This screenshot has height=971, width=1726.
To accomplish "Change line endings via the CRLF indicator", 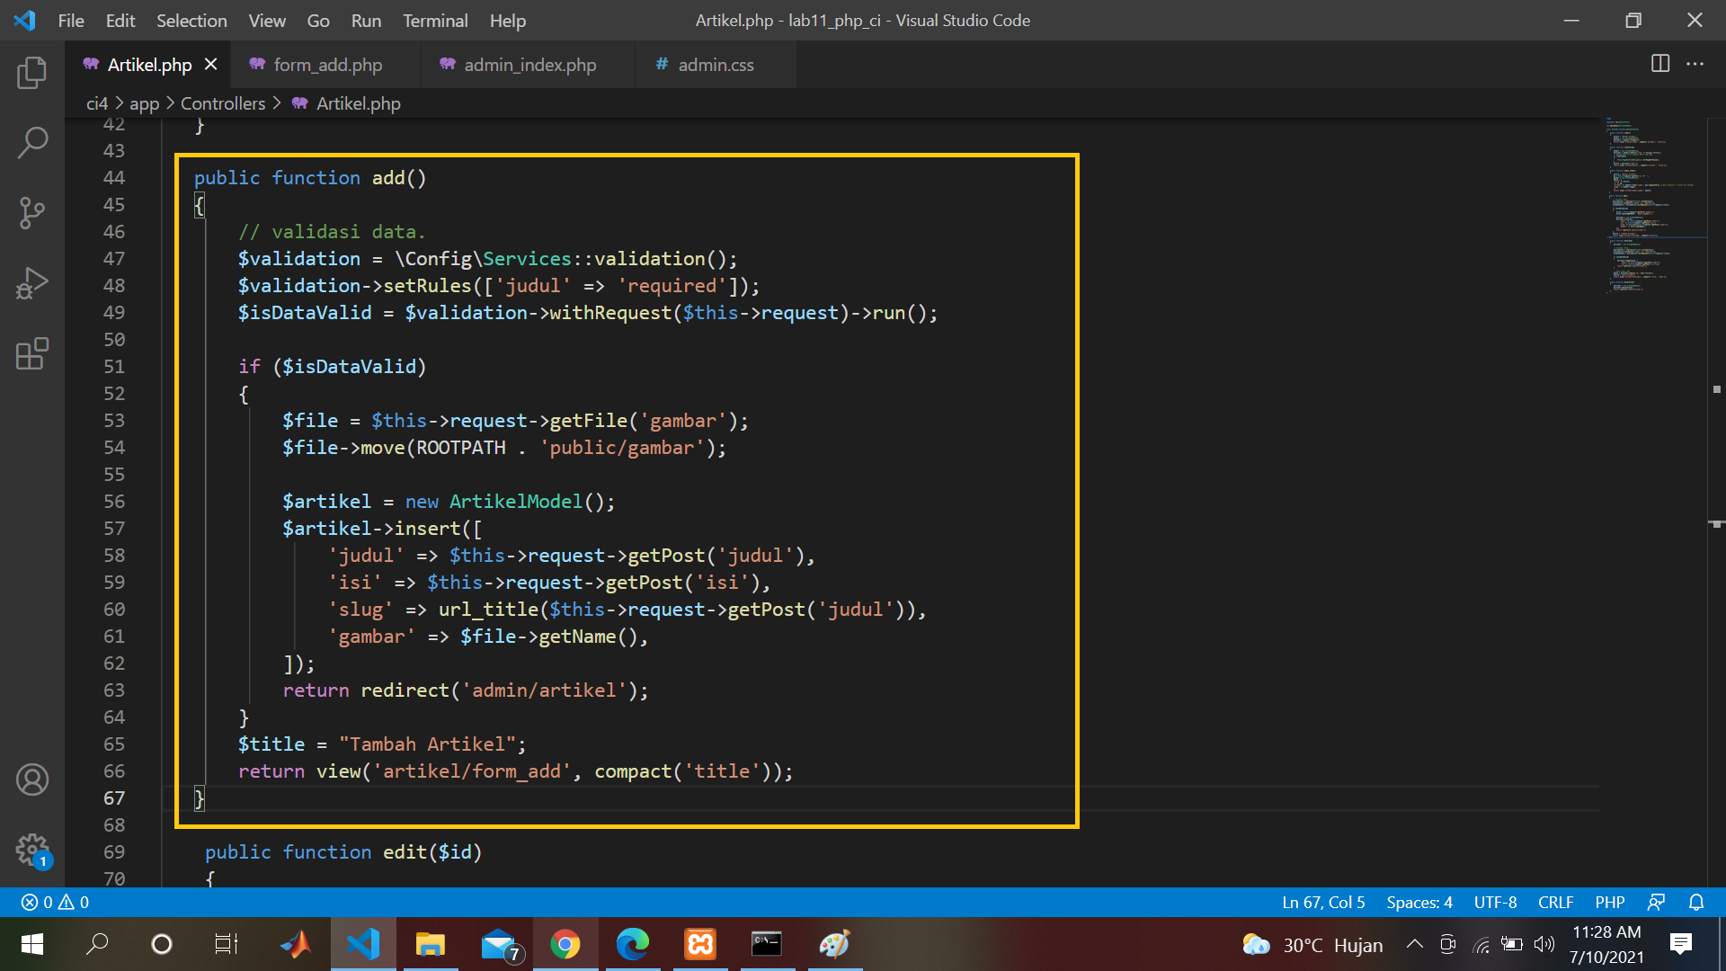I will 1555,902.
